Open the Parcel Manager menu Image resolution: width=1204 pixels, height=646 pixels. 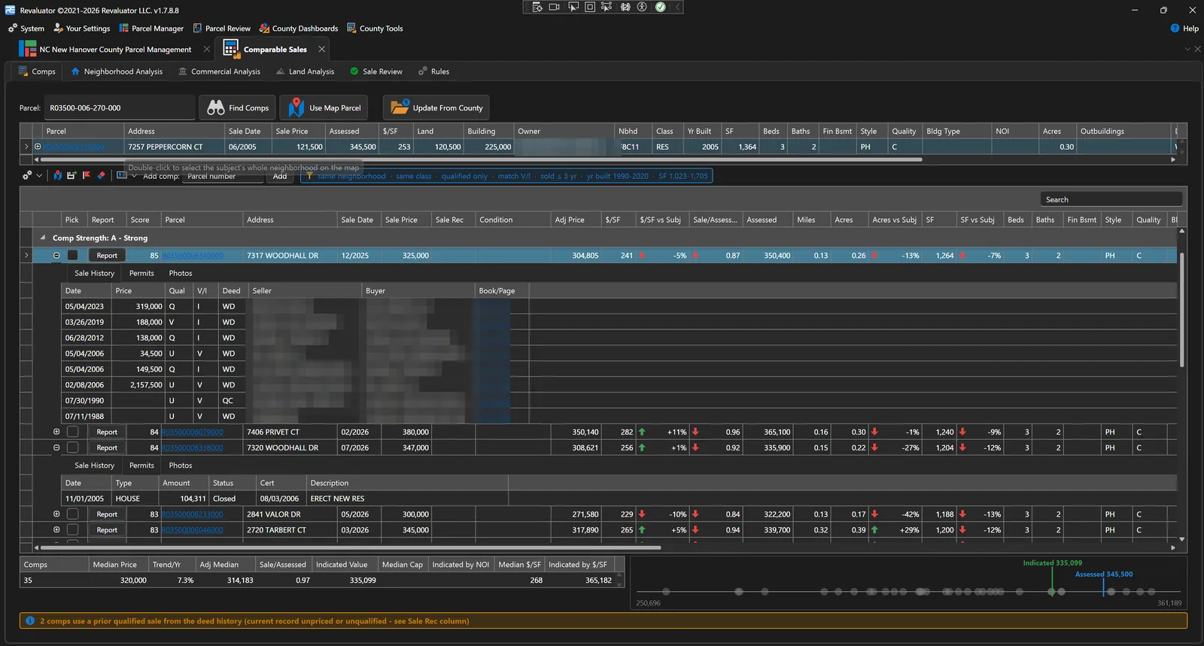(x=151, y=29)
